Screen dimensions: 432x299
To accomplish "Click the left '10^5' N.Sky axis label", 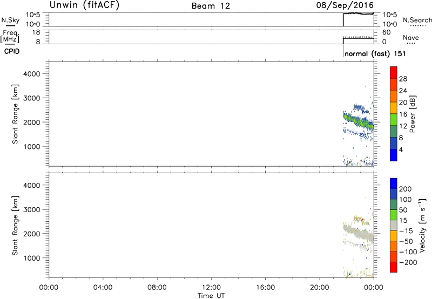I will [33, 15].
